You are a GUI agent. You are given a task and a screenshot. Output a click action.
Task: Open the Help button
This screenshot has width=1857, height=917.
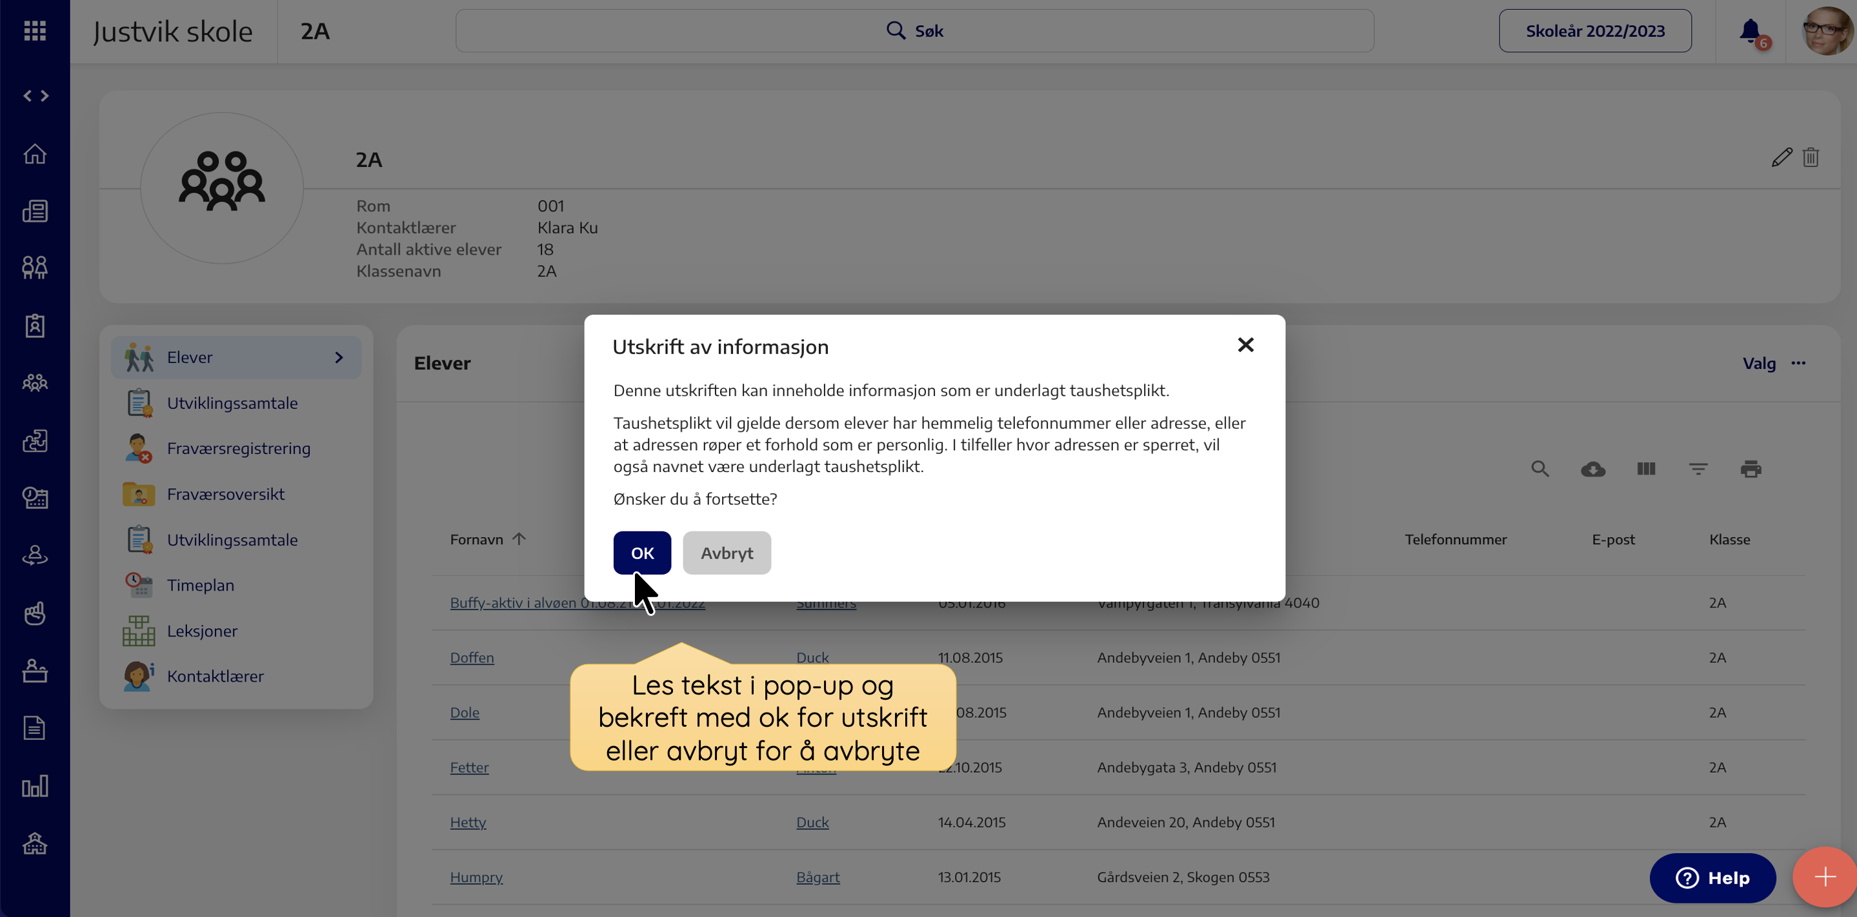(1712, 878)
